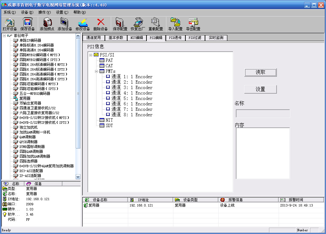326x234 pixels.
Task: Click the 打开设备 (Open Device) toolbar icon
Action: [10, 22]
